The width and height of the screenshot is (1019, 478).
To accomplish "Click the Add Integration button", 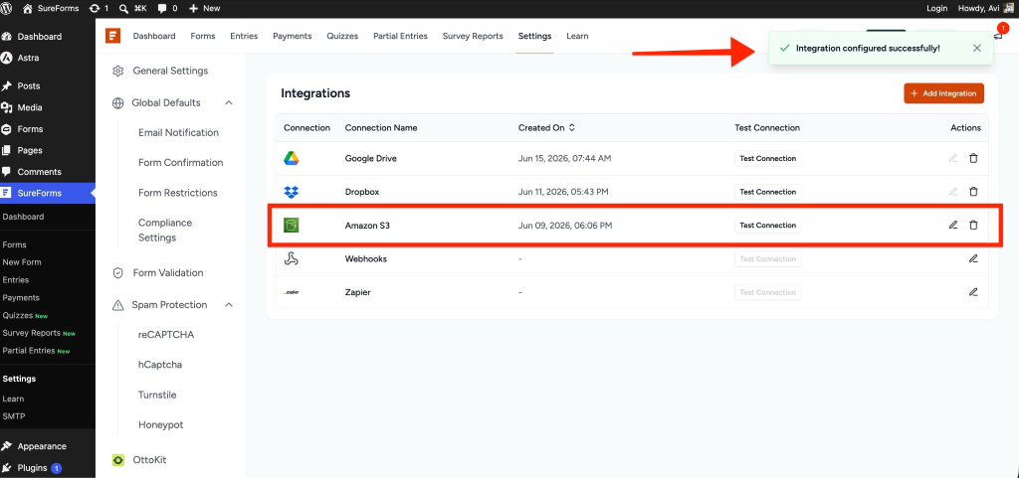I will click(943, 93).
